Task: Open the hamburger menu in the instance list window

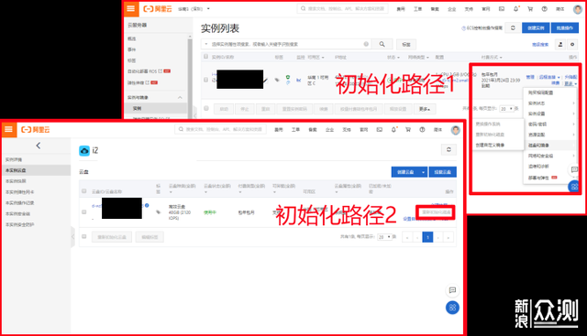Action: (x=131, y=8)
